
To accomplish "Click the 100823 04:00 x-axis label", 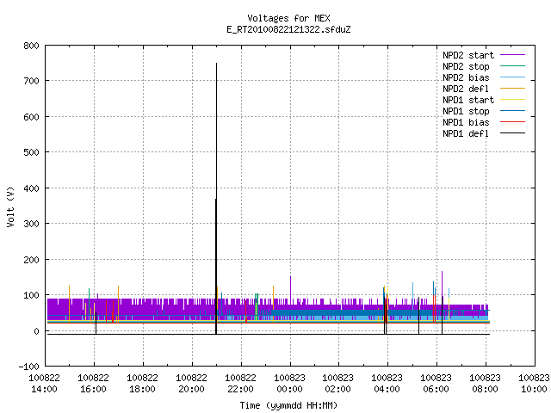I will pyautogui.click(x=387, y=384).
